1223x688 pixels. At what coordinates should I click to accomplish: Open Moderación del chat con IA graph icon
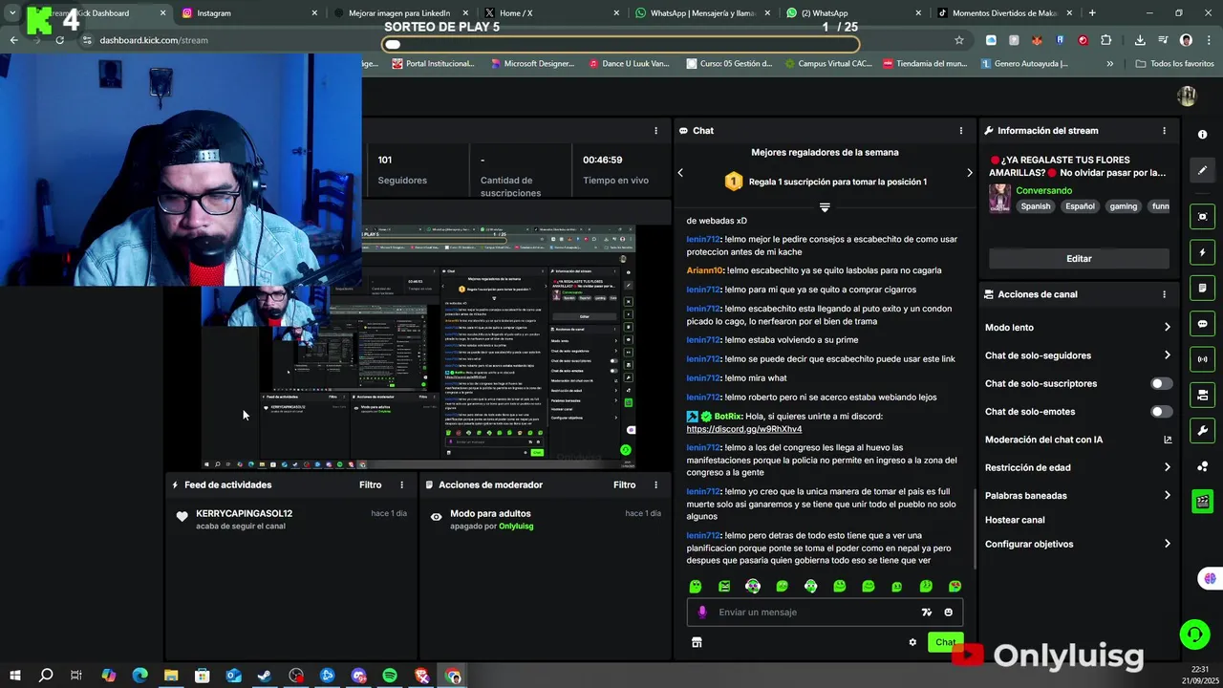[x=1167, y=440]
